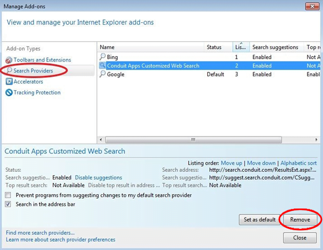Click the left arrow of the horizontal scrollbar

(101, 140)
